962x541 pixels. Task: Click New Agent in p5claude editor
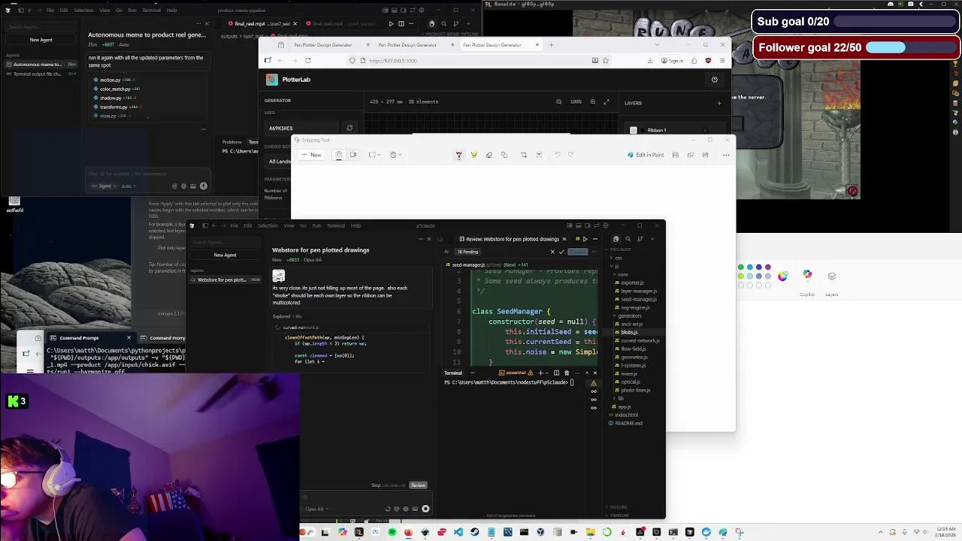tap(225, 255)
